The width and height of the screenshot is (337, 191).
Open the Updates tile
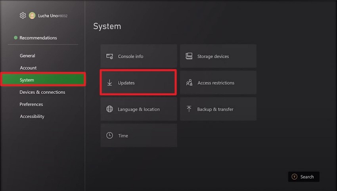tap(138, 82)
